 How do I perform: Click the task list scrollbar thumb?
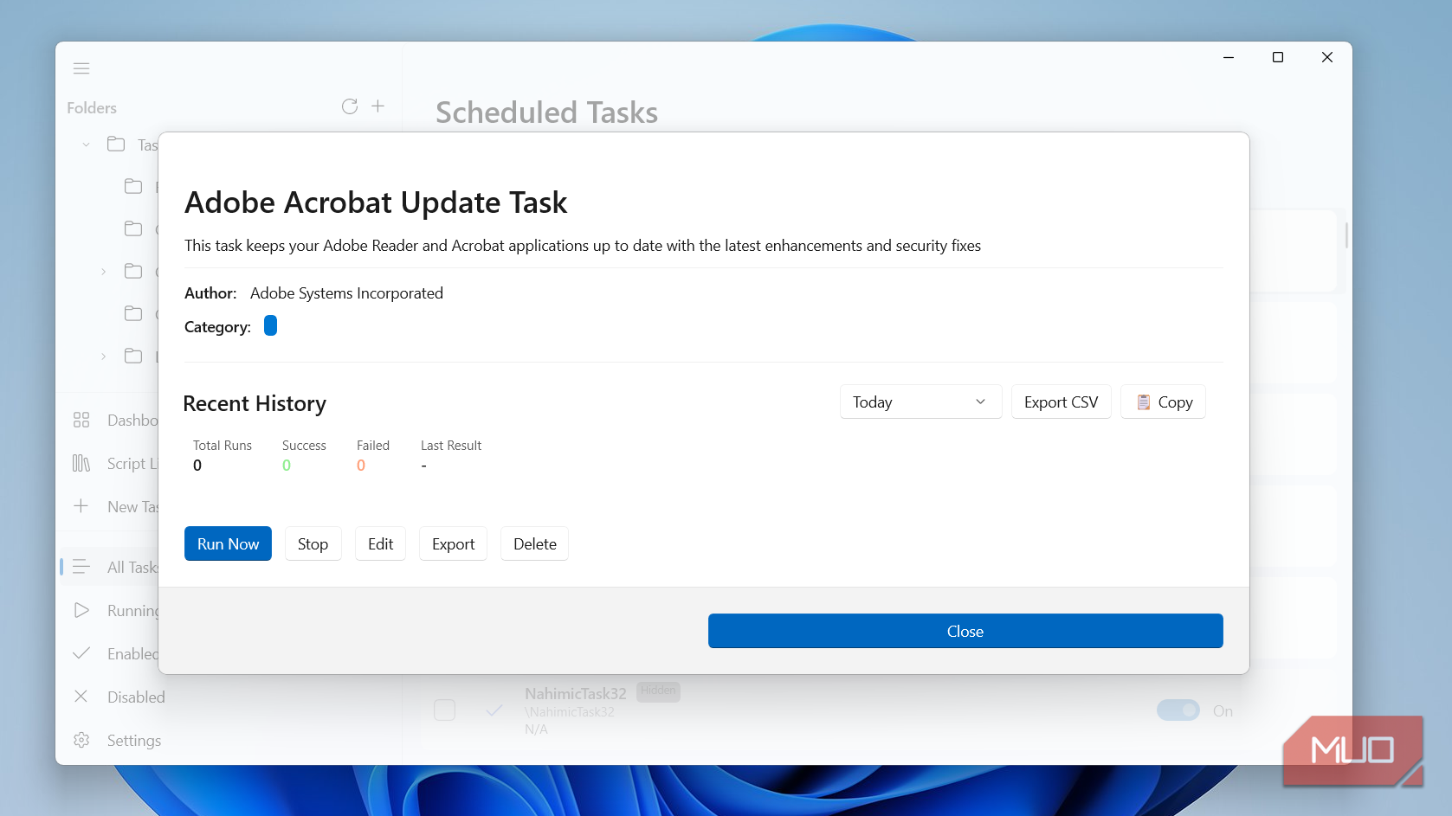coord(1346,235)
